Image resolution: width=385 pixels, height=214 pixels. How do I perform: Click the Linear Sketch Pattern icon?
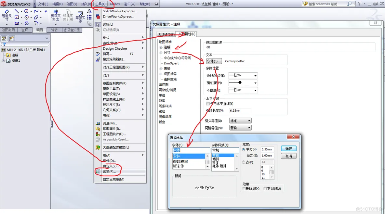89,18
